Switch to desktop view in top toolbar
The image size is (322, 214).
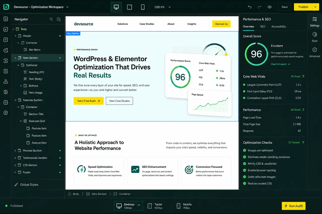pyautogui.click(x=116, y=7)
